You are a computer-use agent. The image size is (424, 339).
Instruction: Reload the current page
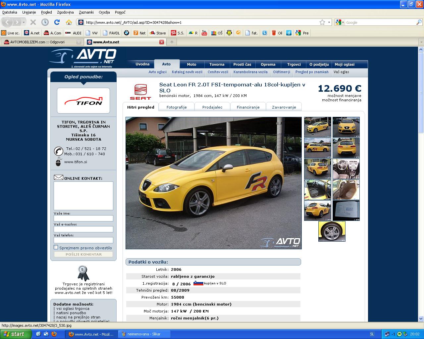(x=57, y=22)
